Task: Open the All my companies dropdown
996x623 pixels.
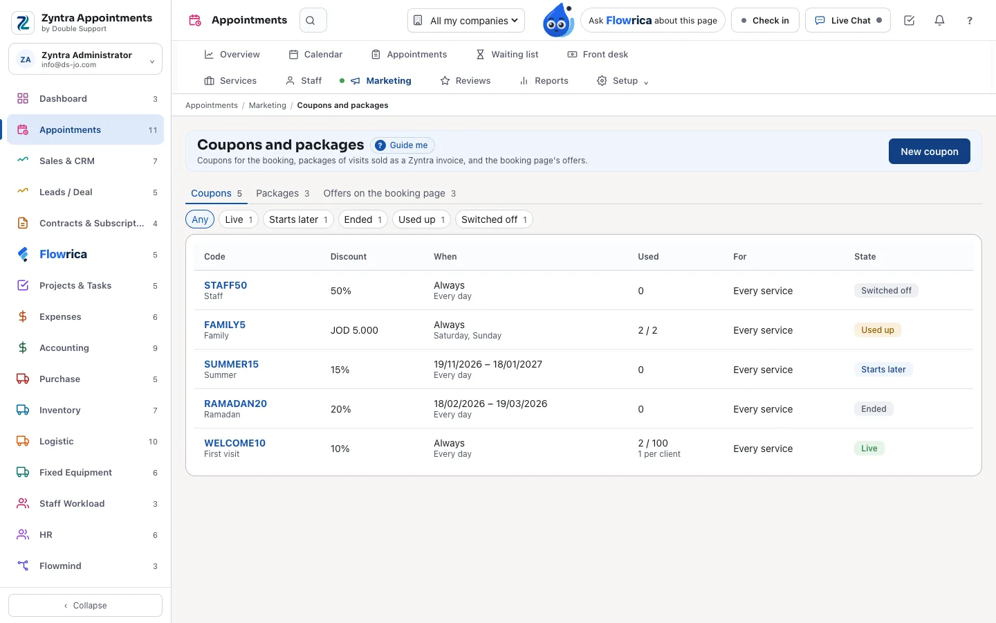Action: click(x=466, y=21)
